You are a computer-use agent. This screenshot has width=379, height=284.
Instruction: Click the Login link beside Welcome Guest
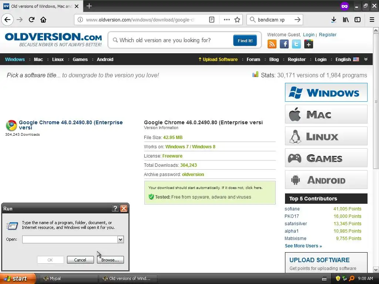[x=309, y=34]
